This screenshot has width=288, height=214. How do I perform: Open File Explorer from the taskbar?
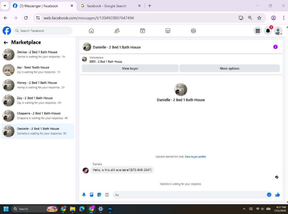pyautogui.click(x=73, y=209)
